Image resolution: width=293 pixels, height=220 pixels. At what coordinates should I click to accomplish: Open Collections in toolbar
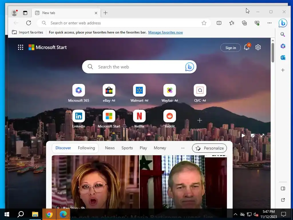tap(244, 23)
